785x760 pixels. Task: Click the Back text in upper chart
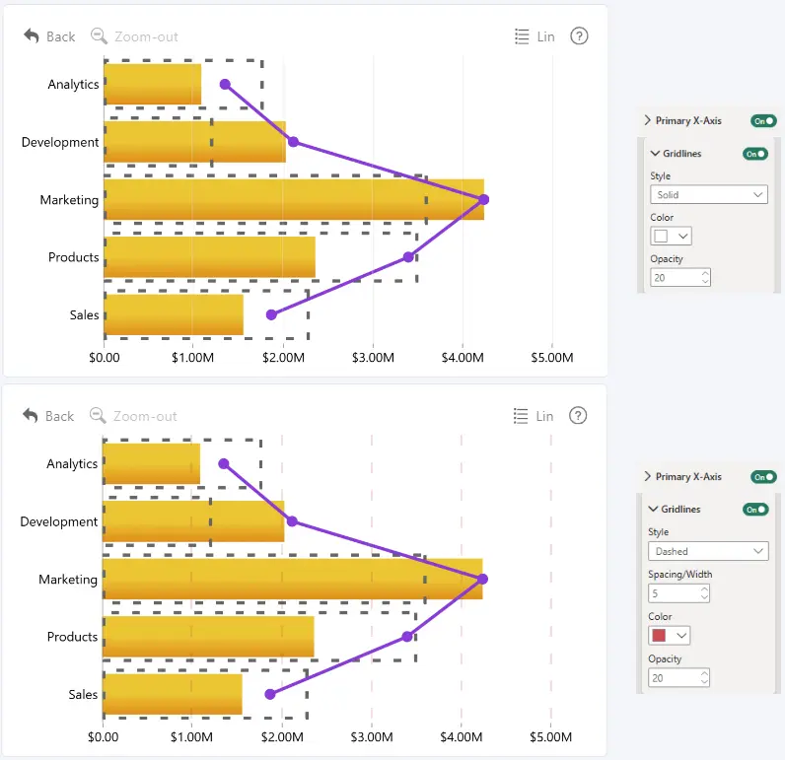point(60,36)
